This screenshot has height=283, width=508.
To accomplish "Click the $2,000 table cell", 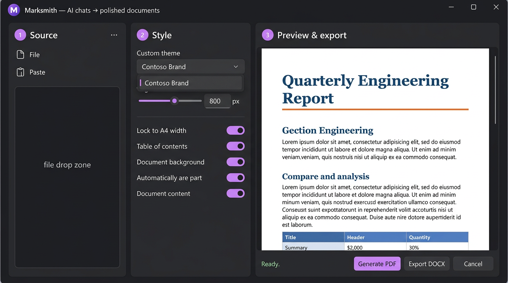I will (375, 247).
